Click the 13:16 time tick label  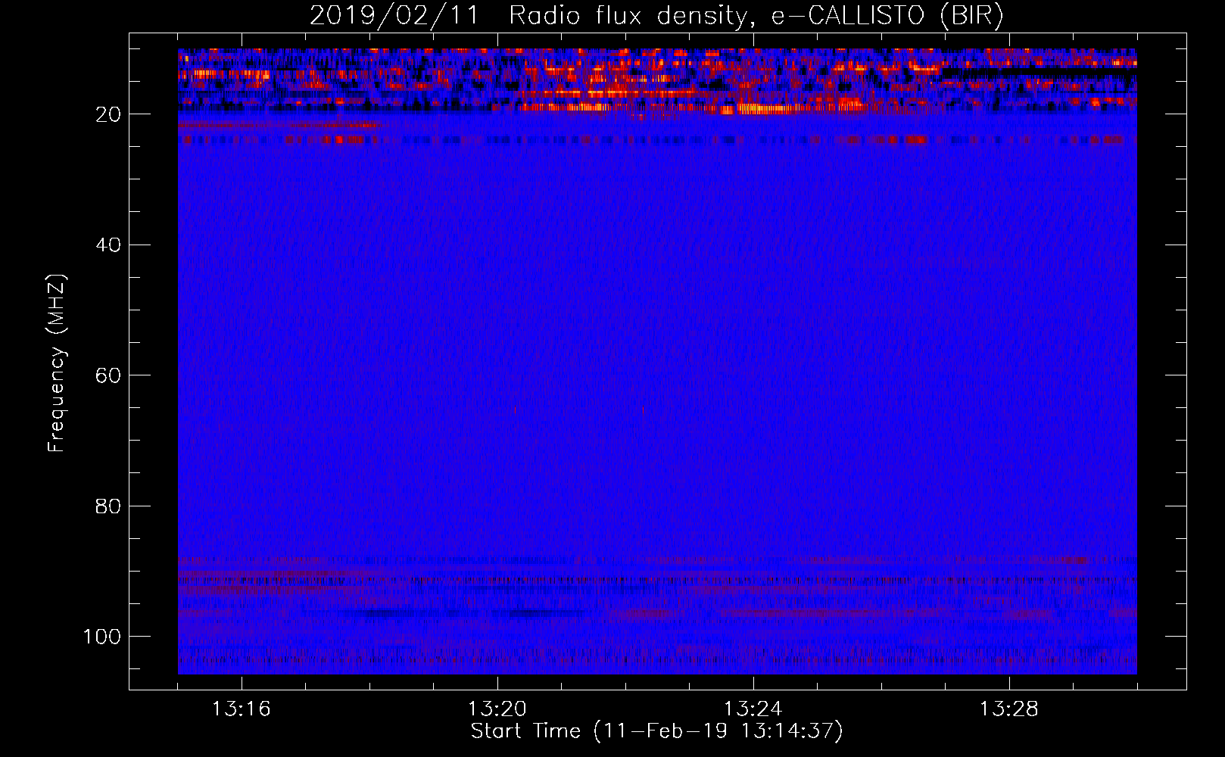point(241,709)
